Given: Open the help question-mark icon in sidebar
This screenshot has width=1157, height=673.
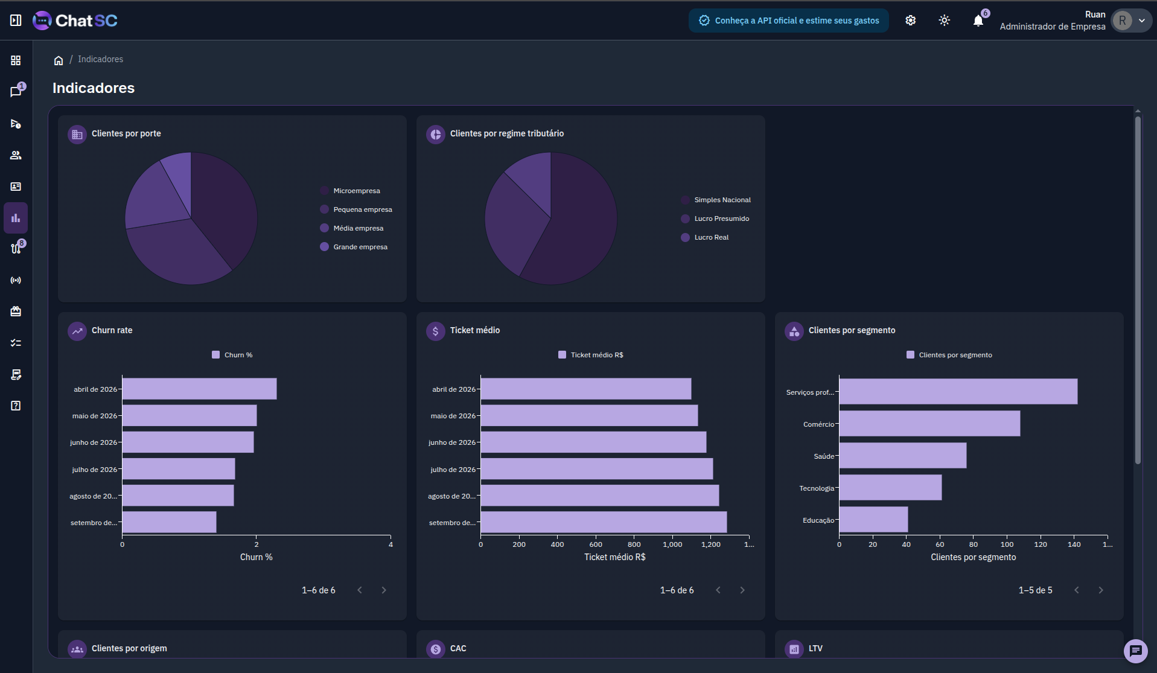Looking at the screenshot, I should tap(16, 406).
